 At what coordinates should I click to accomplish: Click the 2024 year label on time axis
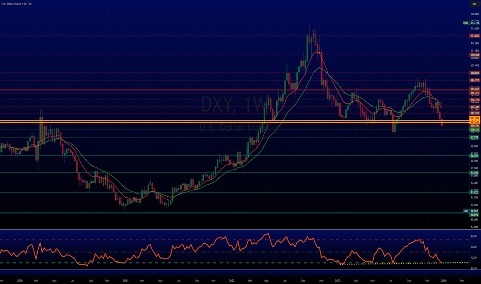444,280
